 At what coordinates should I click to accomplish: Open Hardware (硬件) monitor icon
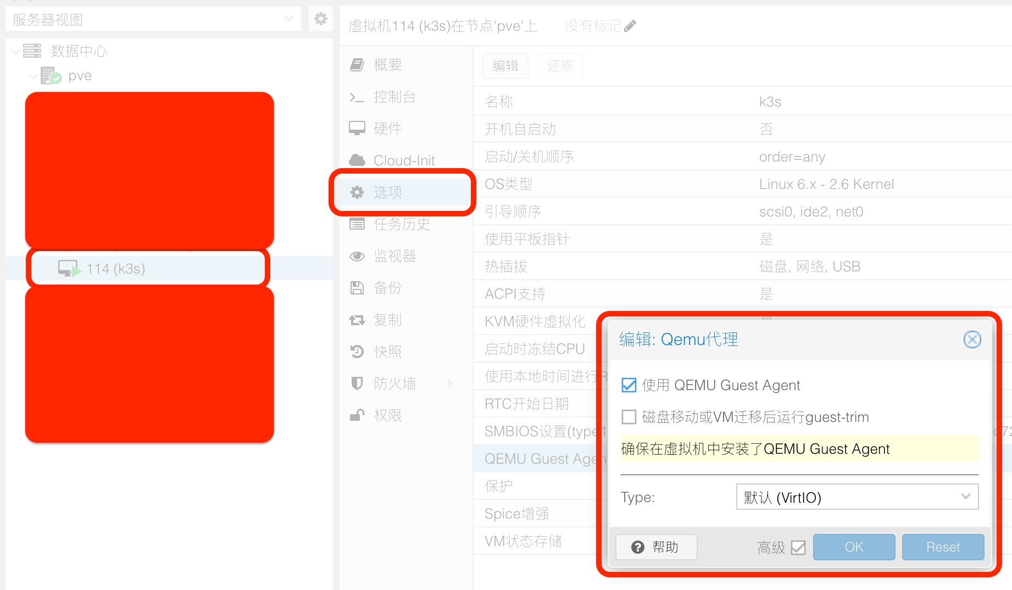[357, 129]
